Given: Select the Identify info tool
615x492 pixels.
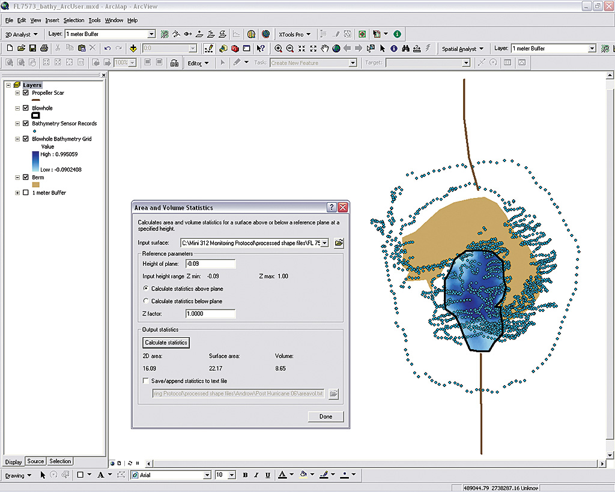Looking at the screenshot, I should [x=394, y=49].
